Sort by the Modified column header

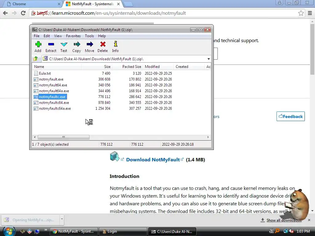point(158,67)
